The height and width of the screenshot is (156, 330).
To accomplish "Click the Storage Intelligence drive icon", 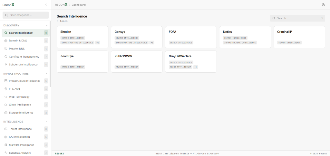I will pyautogui.click(x=6, y=113).
